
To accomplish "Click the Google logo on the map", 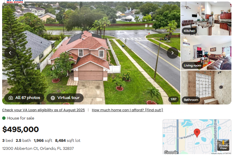I will click(x=171, y=152).
